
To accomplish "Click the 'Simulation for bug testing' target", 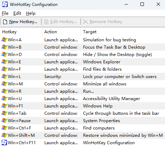I will click(x=109, y=40).
